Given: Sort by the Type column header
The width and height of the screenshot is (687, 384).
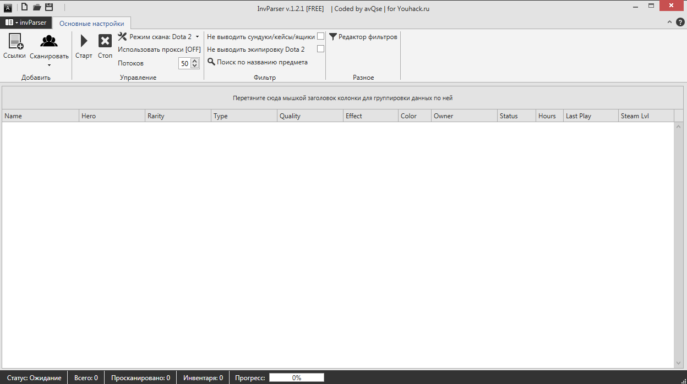Looking at the screenshot, I should coord(244,116).
